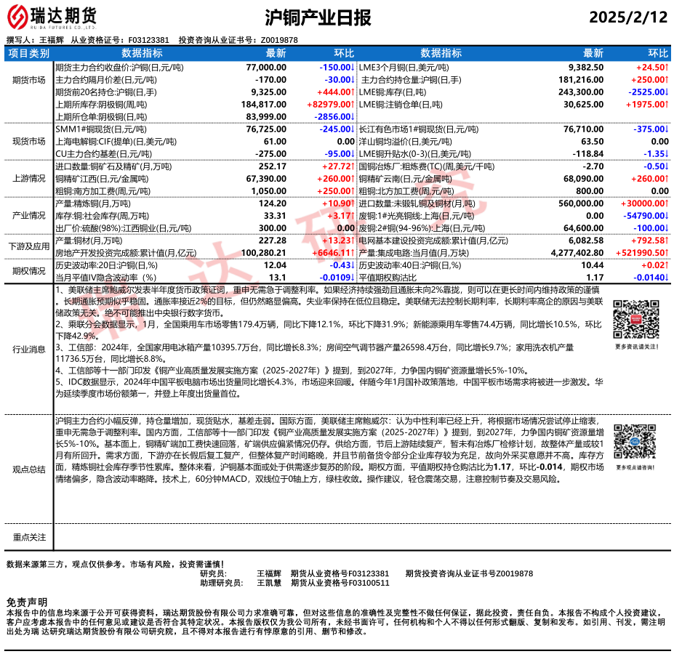Select the 项目类别 column header
The image size is (674, 654).
29,53
